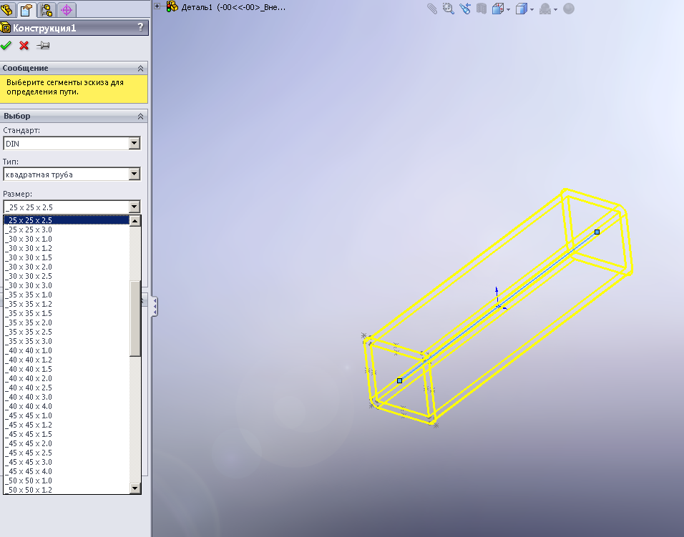Viewport: 684px width, 537px height.
Task: Open Конструкция1 help via the question mark
Action: click(140, 27)
